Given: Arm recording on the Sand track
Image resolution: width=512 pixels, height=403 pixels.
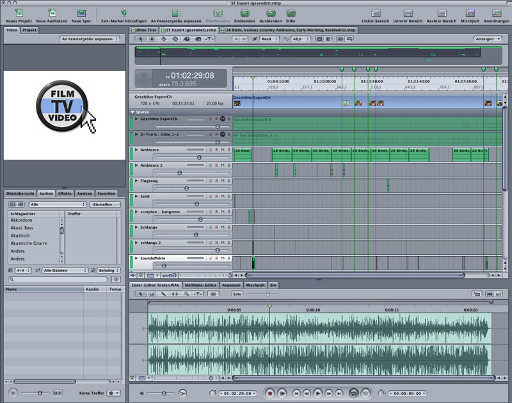Looking at the screenshot, I should 216,197.
